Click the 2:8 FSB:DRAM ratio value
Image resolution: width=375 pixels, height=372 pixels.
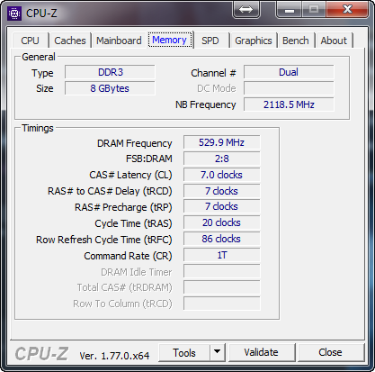click(222, 159)
